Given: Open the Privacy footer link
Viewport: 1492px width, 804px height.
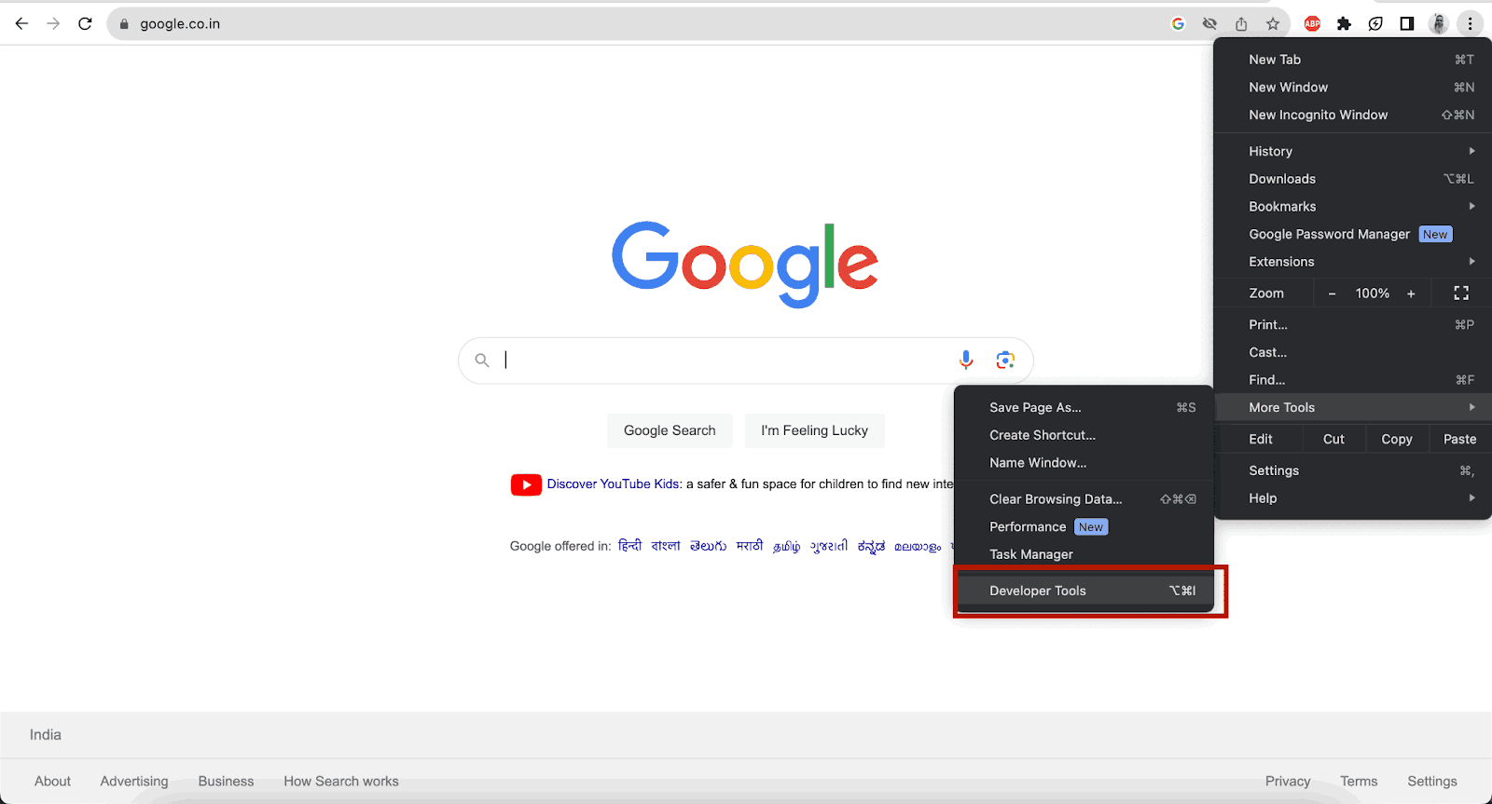Looking at the screenshot, I should tap(1288, 782).
